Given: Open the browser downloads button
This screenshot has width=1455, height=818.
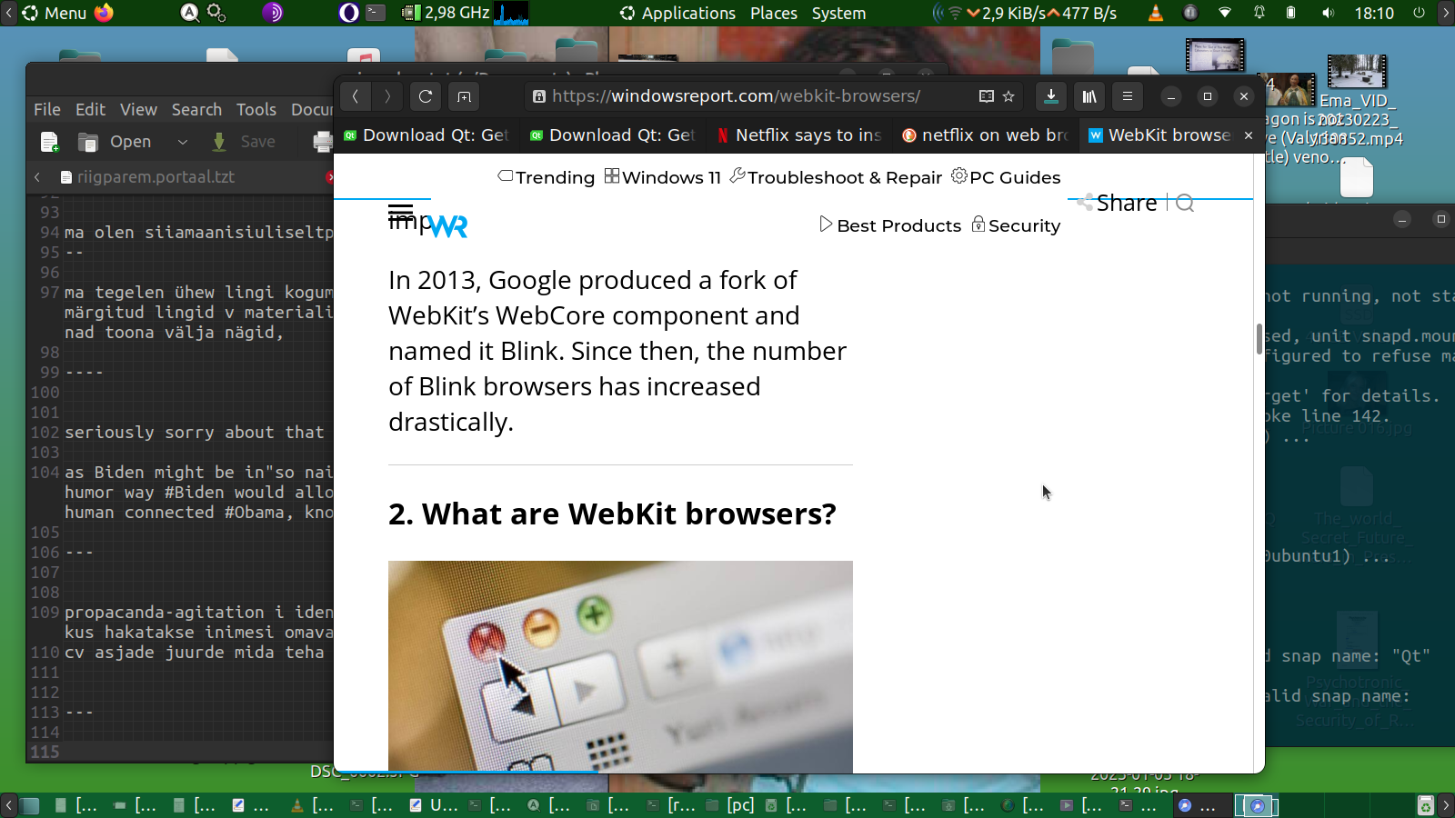Looking at the screenshot, I should [1051, 96].
